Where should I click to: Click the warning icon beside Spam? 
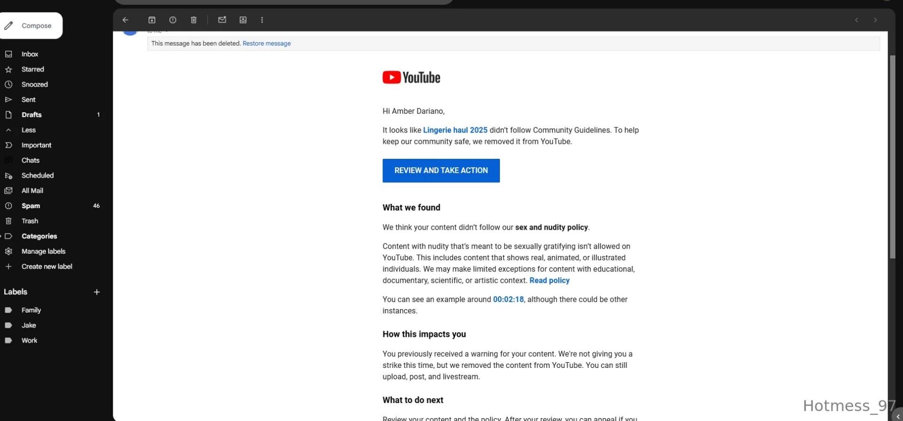click(x=8, y=206)
